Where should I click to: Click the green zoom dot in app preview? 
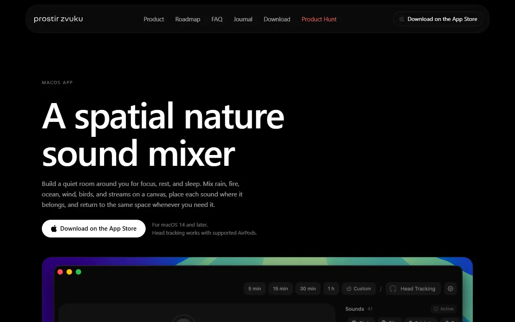tap(78, 272)
